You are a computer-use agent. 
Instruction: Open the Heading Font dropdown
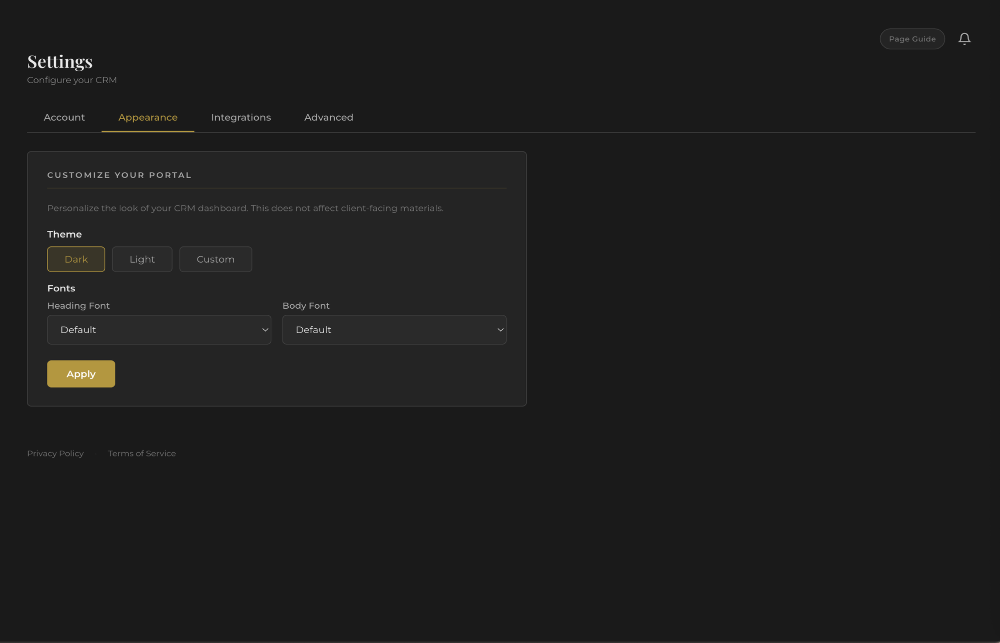click(x=159, y=329)
